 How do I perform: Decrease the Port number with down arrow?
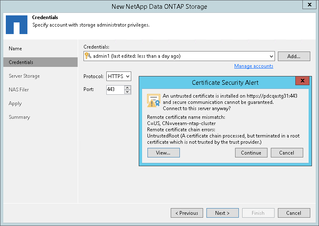(x=128, y=92)
